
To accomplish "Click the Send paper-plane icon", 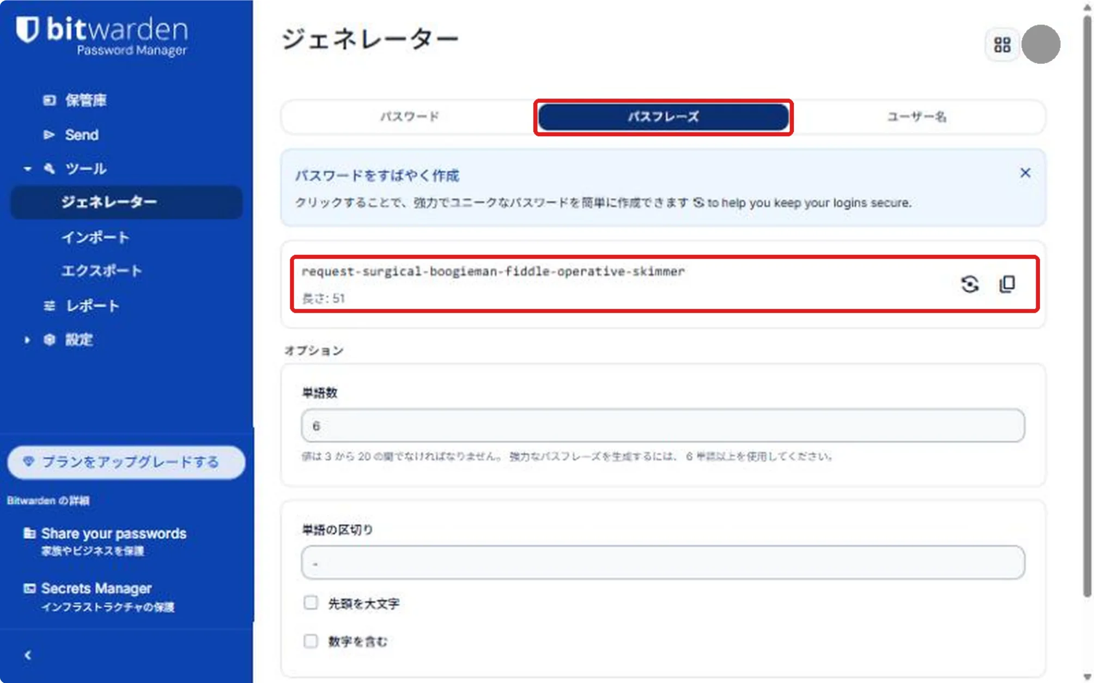I will click(50, 135).
